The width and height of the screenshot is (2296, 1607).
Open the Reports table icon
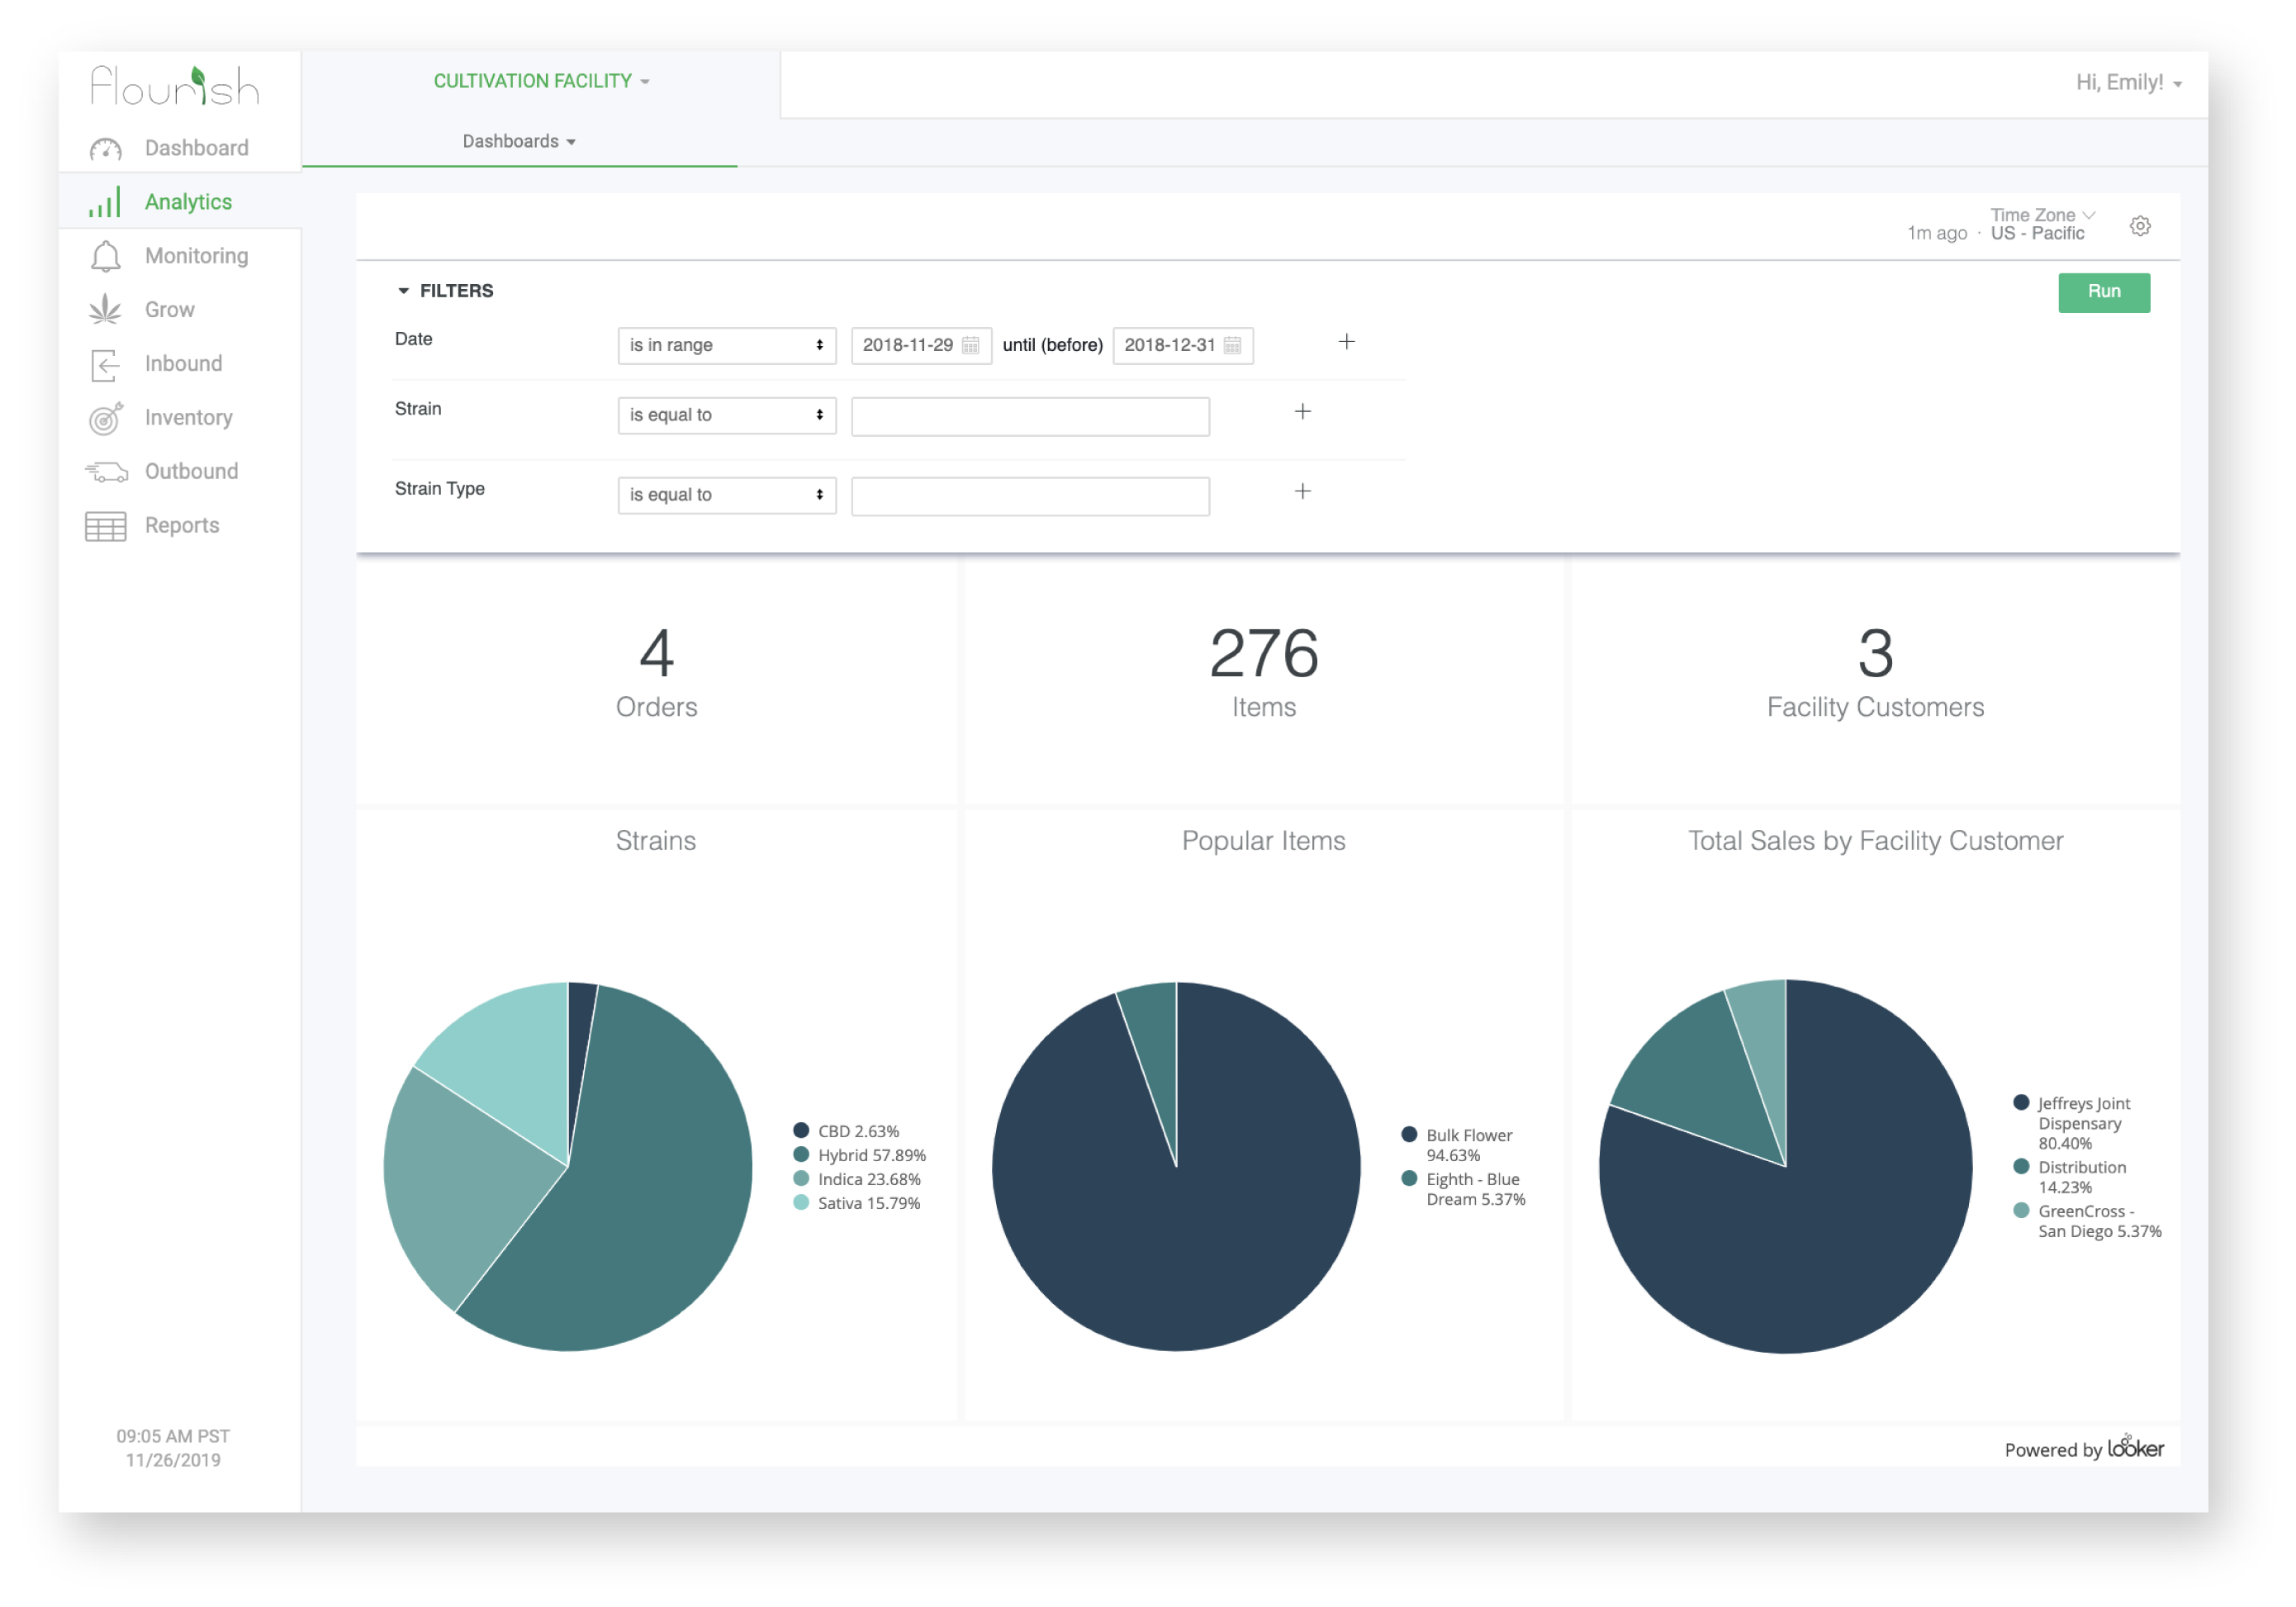[x=105, y=526]
